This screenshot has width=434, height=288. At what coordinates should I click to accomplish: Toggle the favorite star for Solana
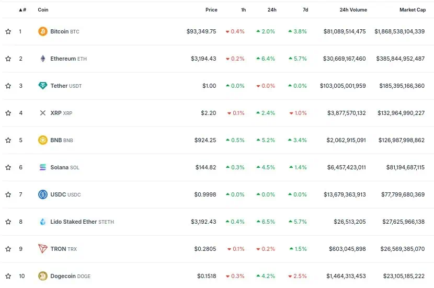coord(8,167)
